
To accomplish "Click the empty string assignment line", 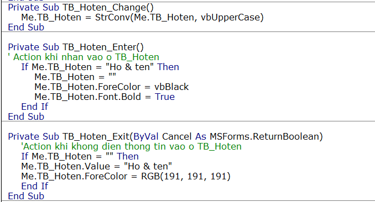I will pos(75,77).
